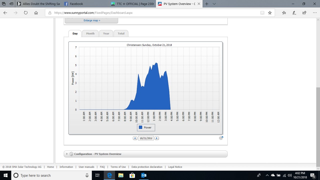Screen dimensions: 320x180
Task: Open the Windows Start menu
Action: coord(6,175)
